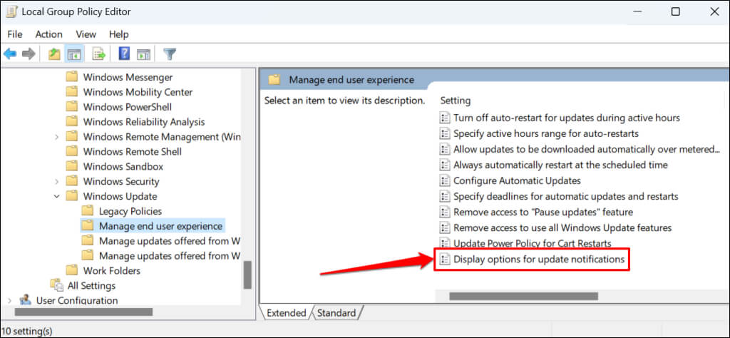Select Remove access to use all Windows Update features

point(562,227)
